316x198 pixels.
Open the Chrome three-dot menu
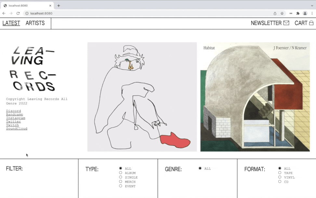(x=312, y=13)
